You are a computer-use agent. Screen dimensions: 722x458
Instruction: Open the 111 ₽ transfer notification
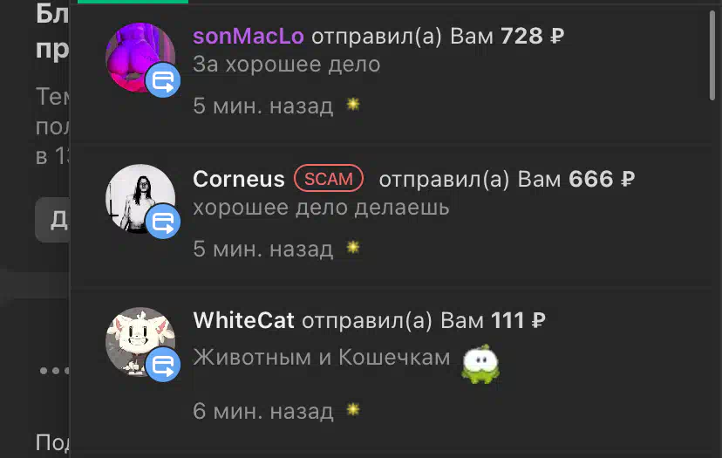click(391, 370)
